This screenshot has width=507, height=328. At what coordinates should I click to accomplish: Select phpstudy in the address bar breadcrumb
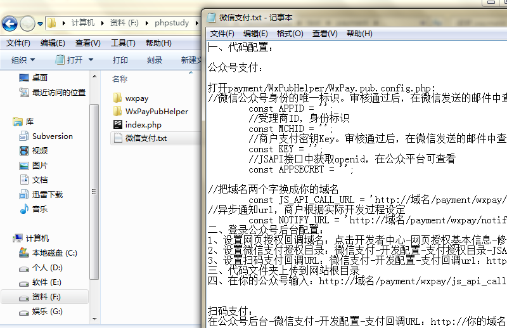[172, 23]
